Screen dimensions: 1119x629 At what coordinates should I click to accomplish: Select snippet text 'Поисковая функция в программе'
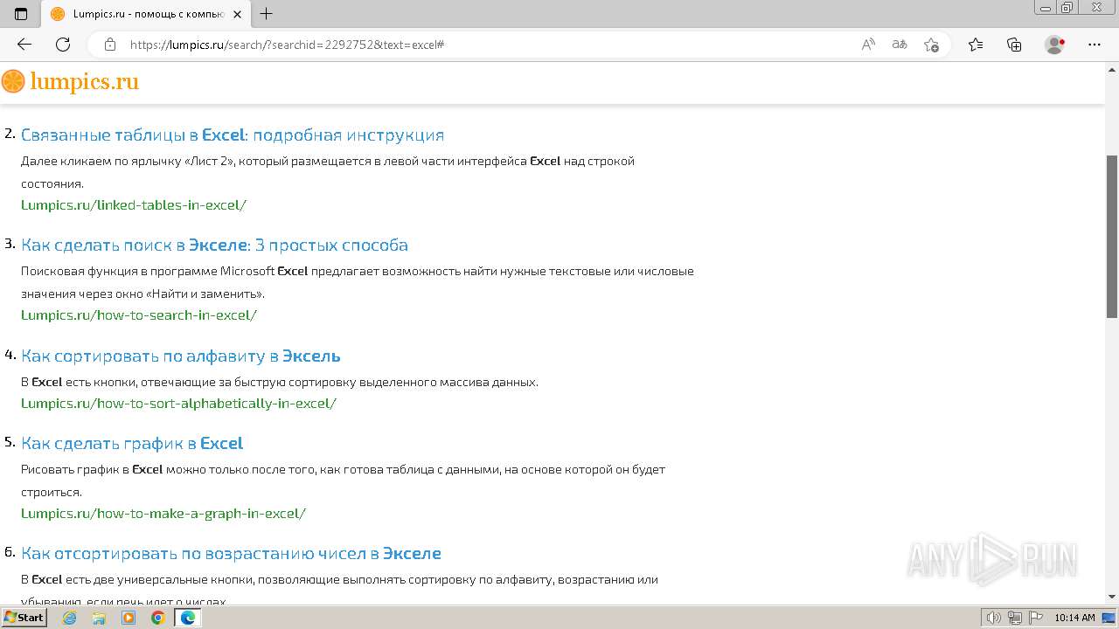[x=119, y=271]
